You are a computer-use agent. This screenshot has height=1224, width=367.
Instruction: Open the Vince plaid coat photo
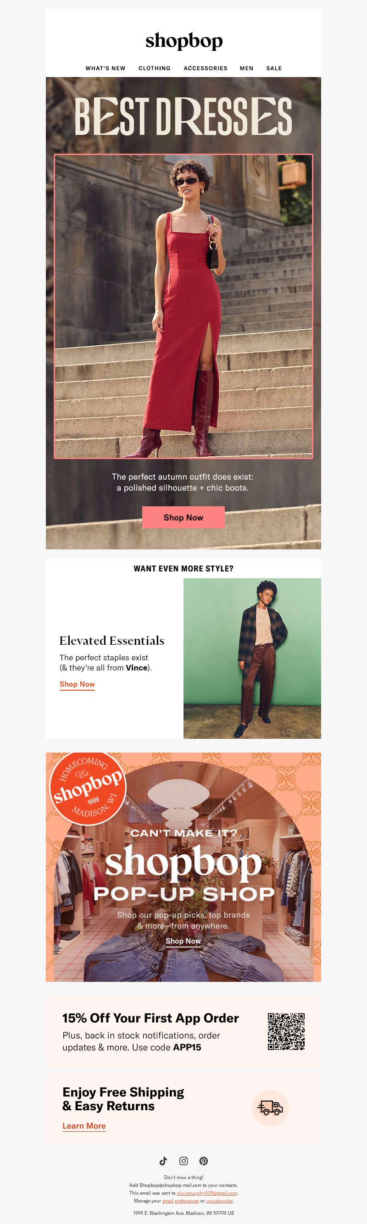point(252,658)
